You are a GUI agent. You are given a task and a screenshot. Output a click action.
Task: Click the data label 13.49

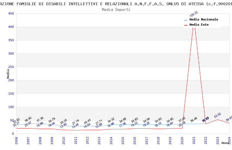point(75,126)
